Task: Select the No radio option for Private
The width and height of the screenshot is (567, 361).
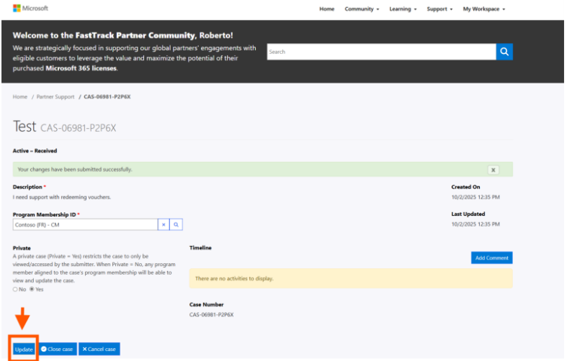Action: point(16,289)
